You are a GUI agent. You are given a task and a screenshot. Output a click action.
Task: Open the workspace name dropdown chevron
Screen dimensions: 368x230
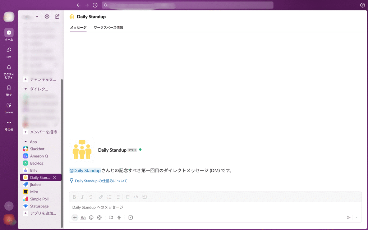pos(37,17)
